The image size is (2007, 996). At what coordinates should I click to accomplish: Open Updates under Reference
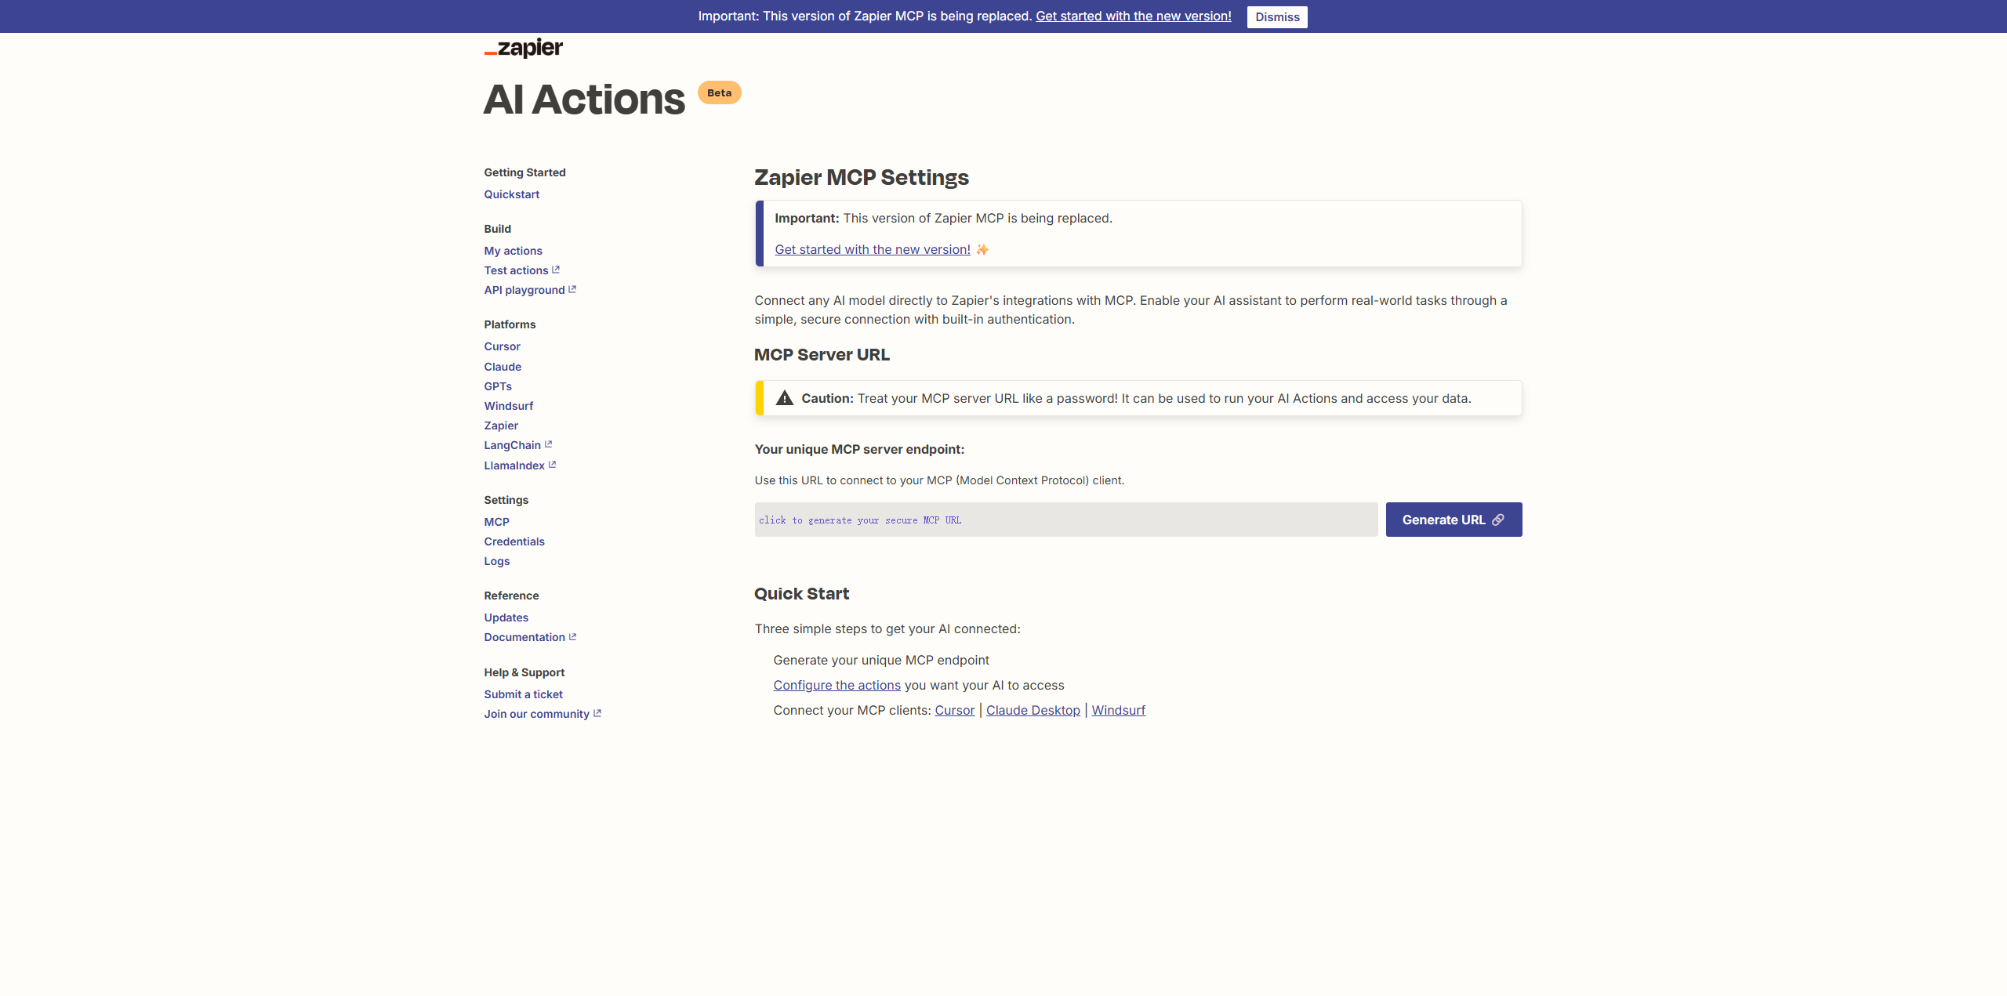[506, 618]
